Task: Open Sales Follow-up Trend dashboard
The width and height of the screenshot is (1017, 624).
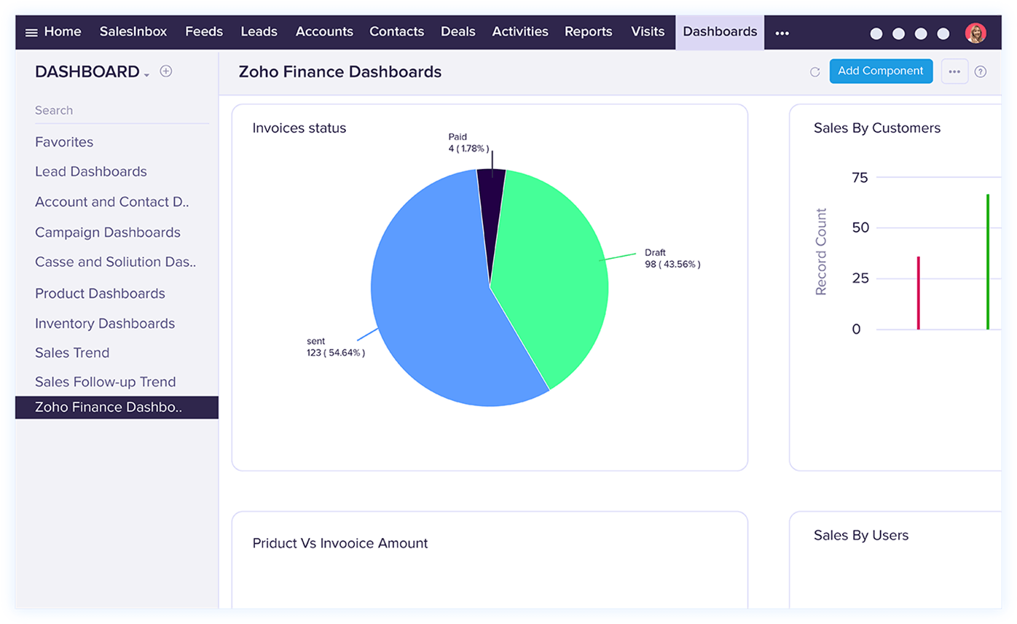Action: click(x=106, y=382)
